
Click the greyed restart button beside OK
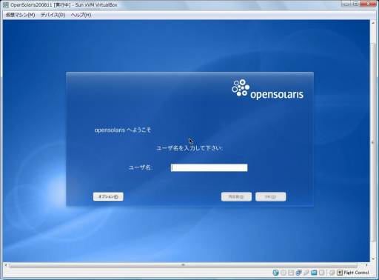tap(236, 197)
